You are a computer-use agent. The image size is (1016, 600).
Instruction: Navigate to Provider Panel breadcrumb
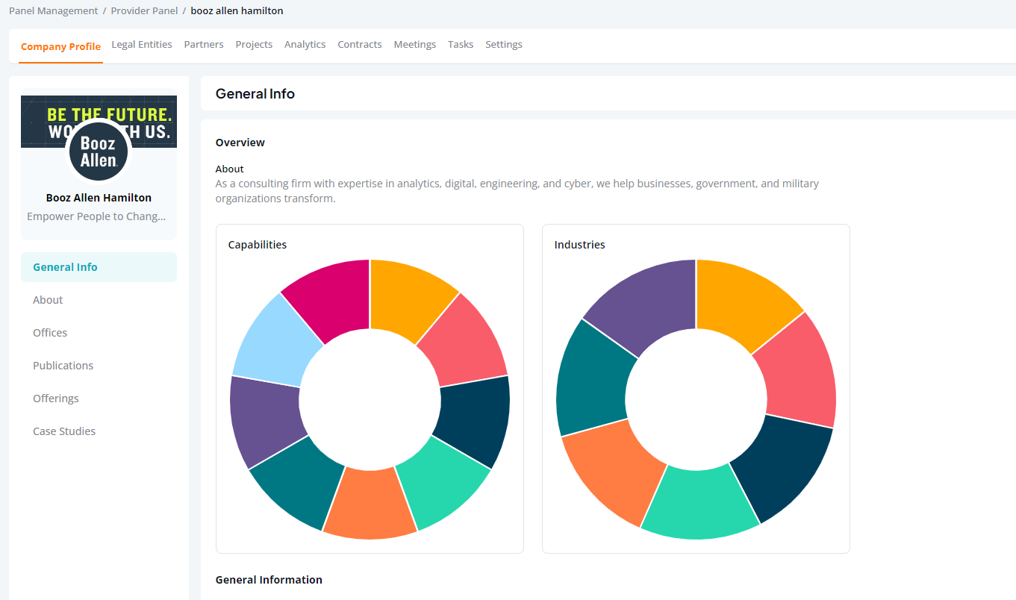144,10
